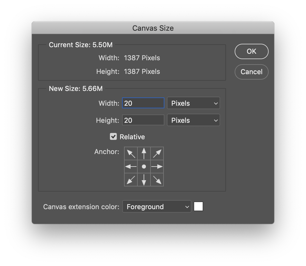Screen dimensions: 306x266
Task: Open the Width units dropdown
Action: tap(194, 103)
